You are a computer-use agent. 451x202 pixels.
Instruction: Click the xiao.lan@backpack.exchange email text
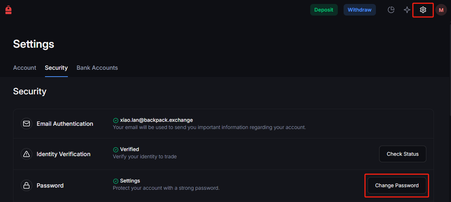(156, 120)
